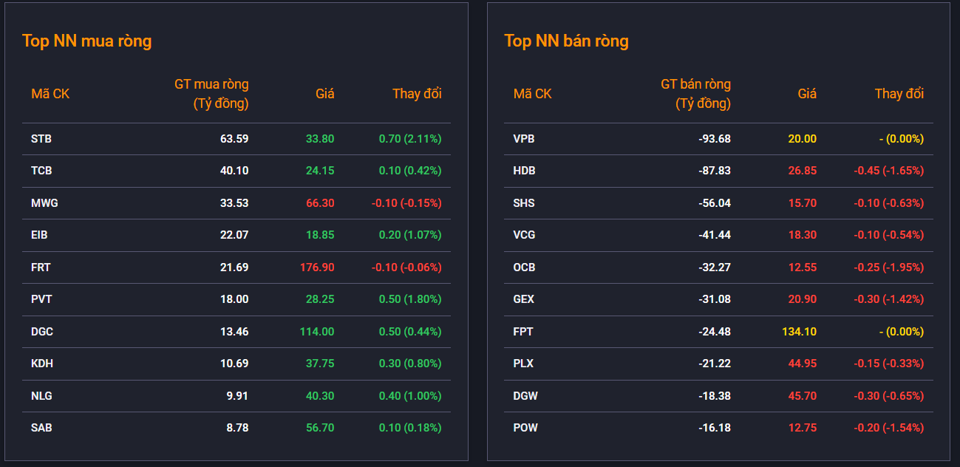This screenshot has height=467, width=960.
Task: Click the VCG stock code
Action: [x=525, y=235]
